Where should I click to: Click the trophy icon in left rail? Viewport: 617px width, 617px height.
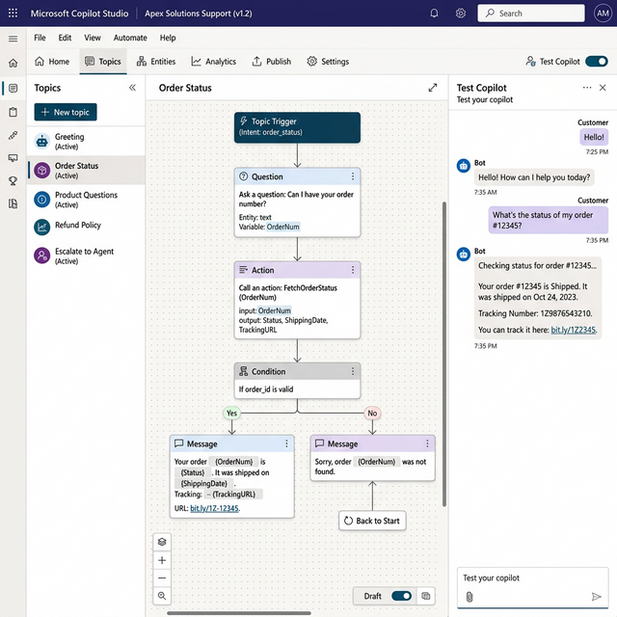(x=13, y=180)
